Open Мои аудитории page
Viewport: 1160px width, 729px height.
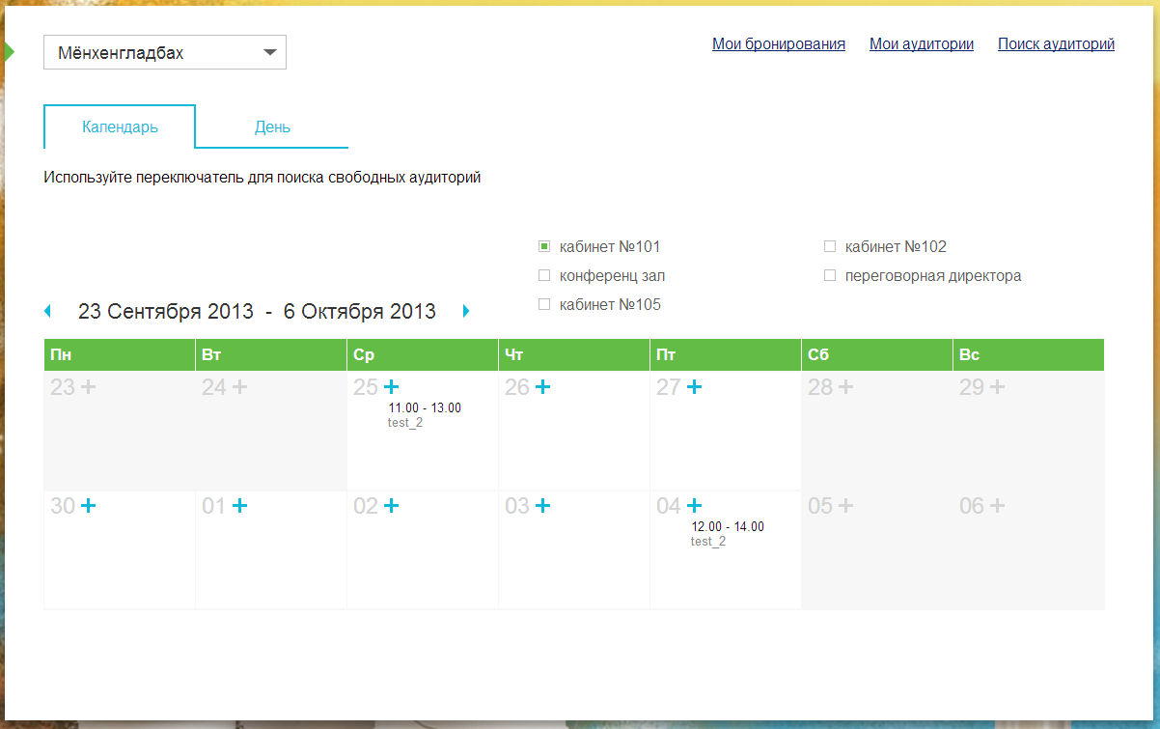pyautogui.click(x=922, y=43)
